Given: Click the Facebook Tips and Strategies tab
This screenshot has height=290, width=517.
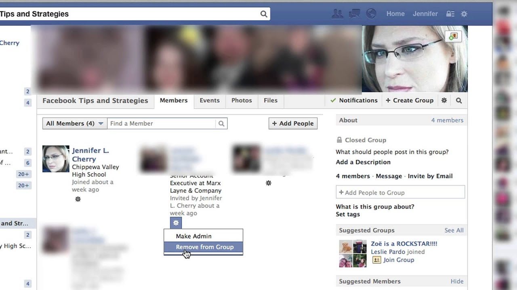Looking at the screenshot, I should point(95,101).
